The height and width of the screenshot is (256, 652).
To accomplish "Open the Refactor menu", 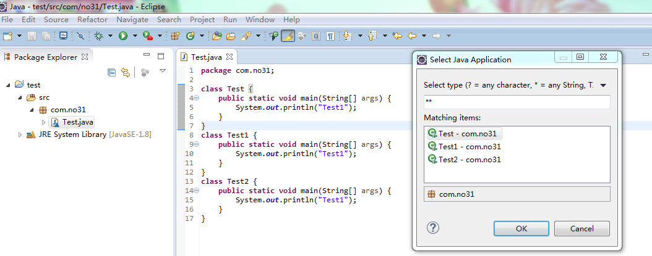I will (x=92, y=20).
